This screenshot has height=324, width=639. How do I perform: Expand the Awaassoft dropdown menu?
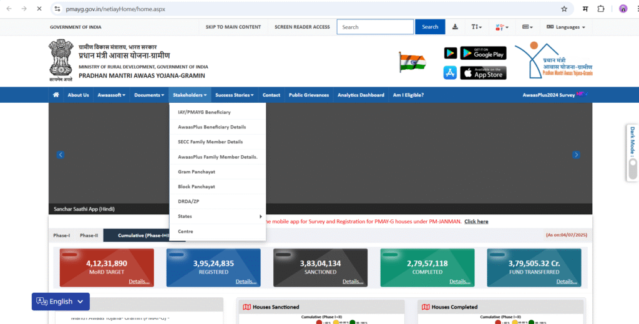[111, 95]
